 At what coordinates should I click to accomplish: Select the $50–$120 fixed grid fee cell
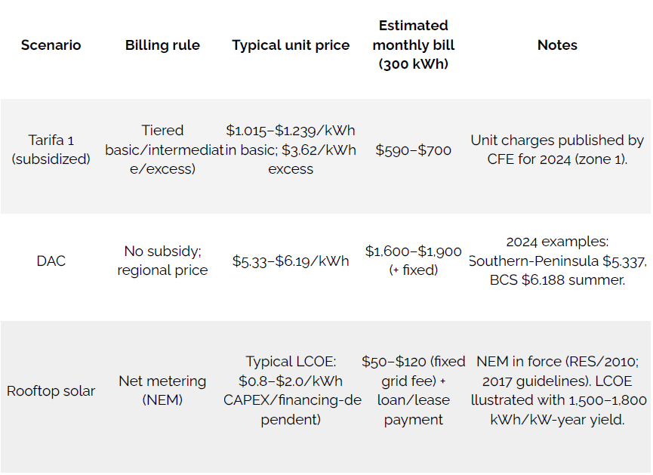(x=413, y=390)
